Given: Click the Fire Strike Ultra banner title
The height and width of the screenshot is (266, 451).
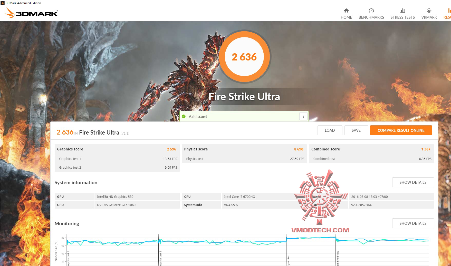Looking at the screenshot, I should 244,97.
